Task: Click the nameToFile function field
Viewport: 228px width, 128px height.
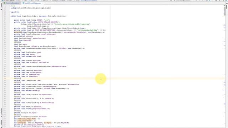Action: coord(49,98)
